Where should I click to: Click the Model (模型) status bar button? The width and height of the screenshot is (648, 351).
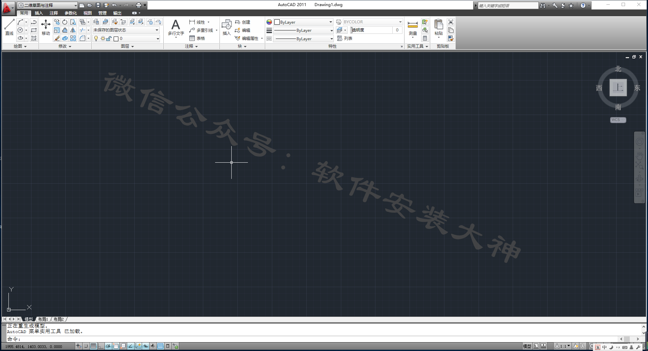(527, 346)
